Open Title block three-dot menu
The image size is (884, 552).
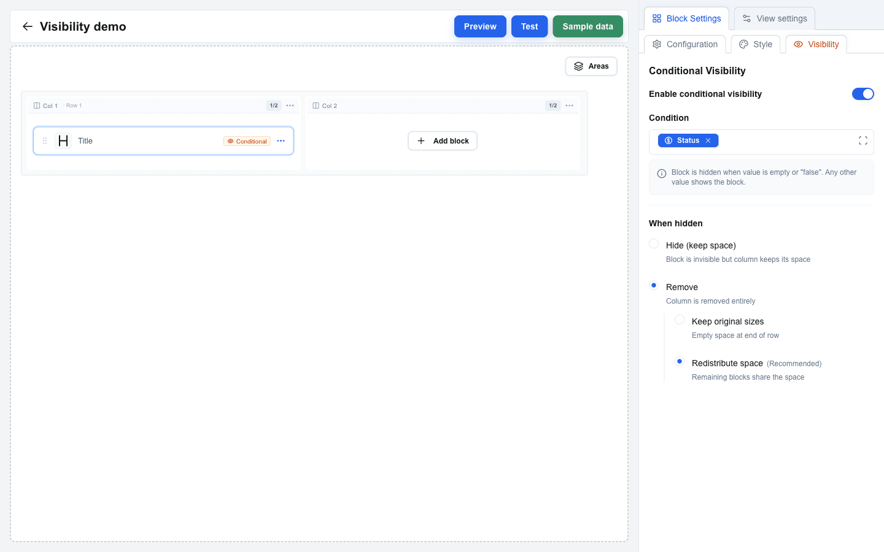[x=281, y=141]
